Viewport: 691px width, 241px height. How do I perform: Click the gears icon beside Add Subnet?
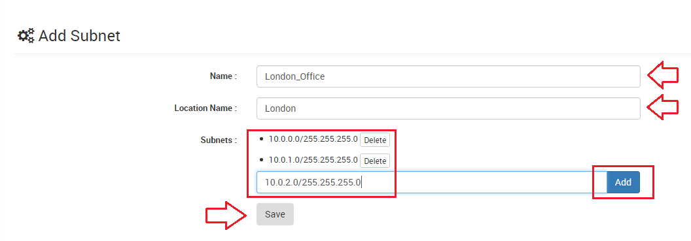tap(26, 36)
